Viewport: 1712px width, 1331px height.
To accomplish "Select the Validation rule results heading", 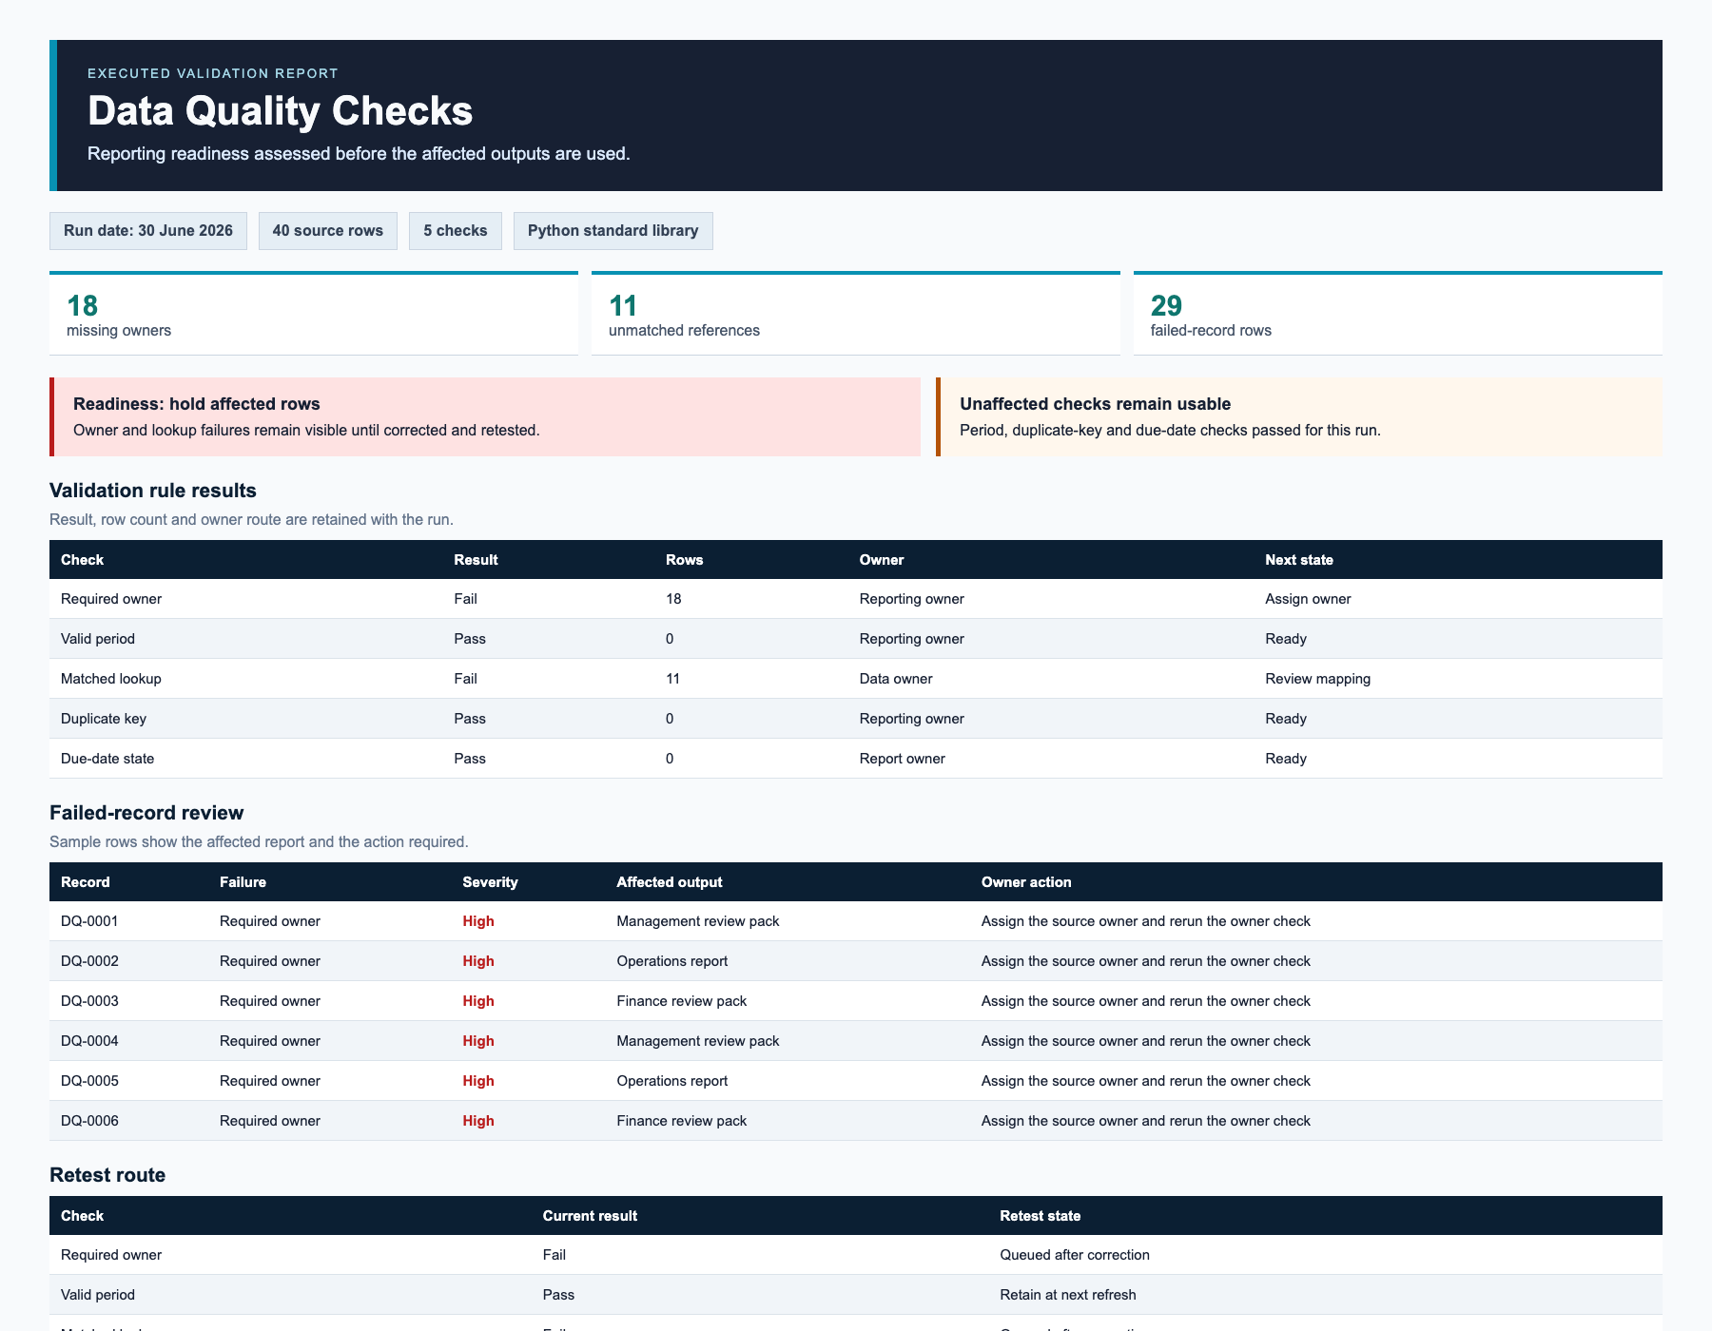I will 153,491.
